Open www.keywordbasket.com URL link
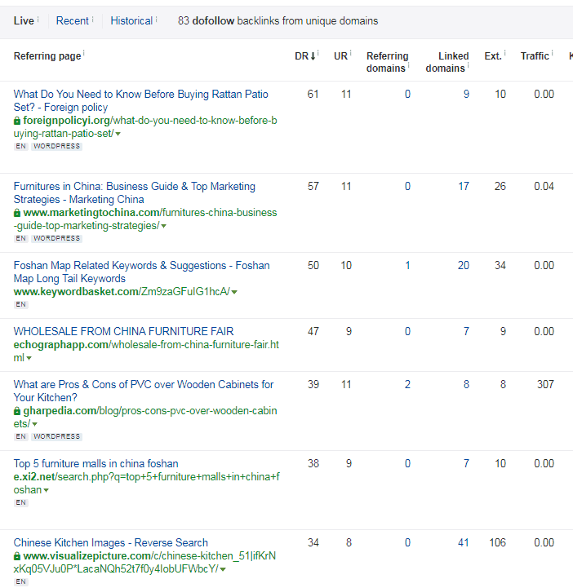573x588 pixels. 122,292
